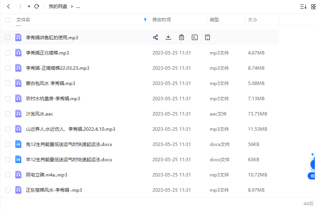Screen dimensions: 316x210
Task: Click the Word document icon of 兔12生肖能量低迷运气时快速起运法.docx
Action: tap(18, 144)
